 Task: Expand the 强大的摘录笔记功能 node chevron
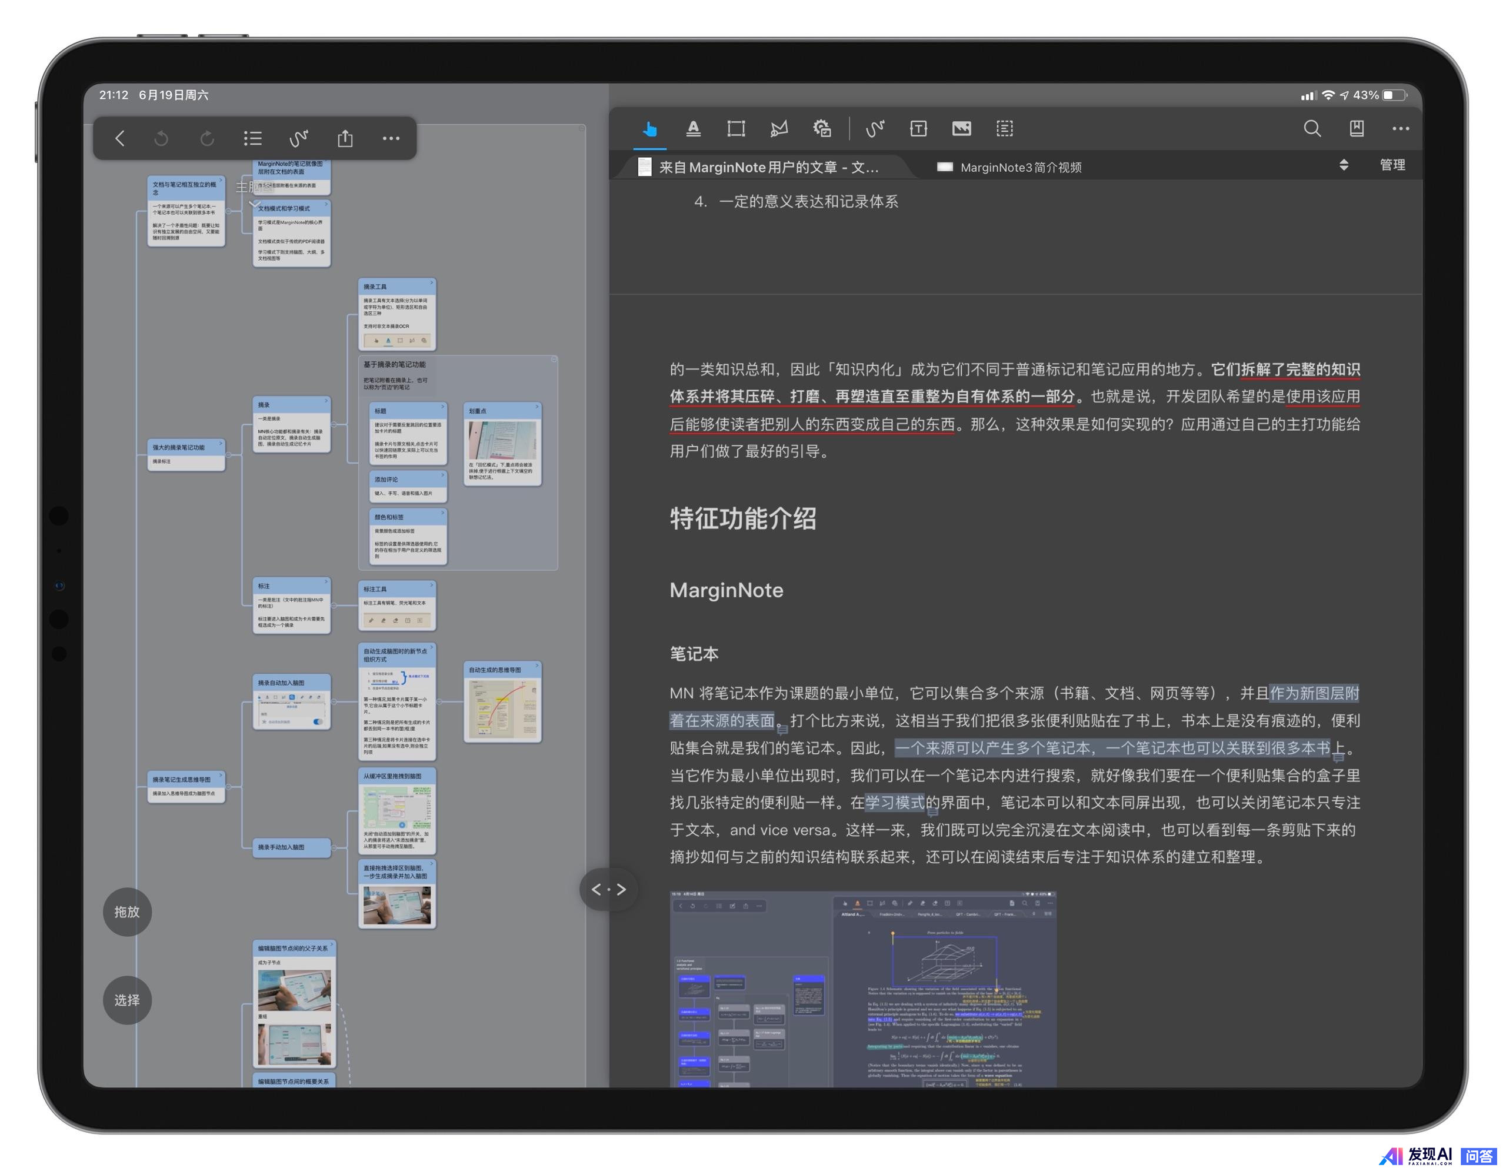point(221,443)
